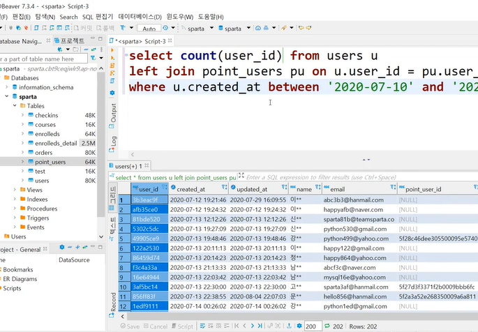Jump to last page of results
The height and width of the screenshot is (332, 478).
tap(260, 326)
